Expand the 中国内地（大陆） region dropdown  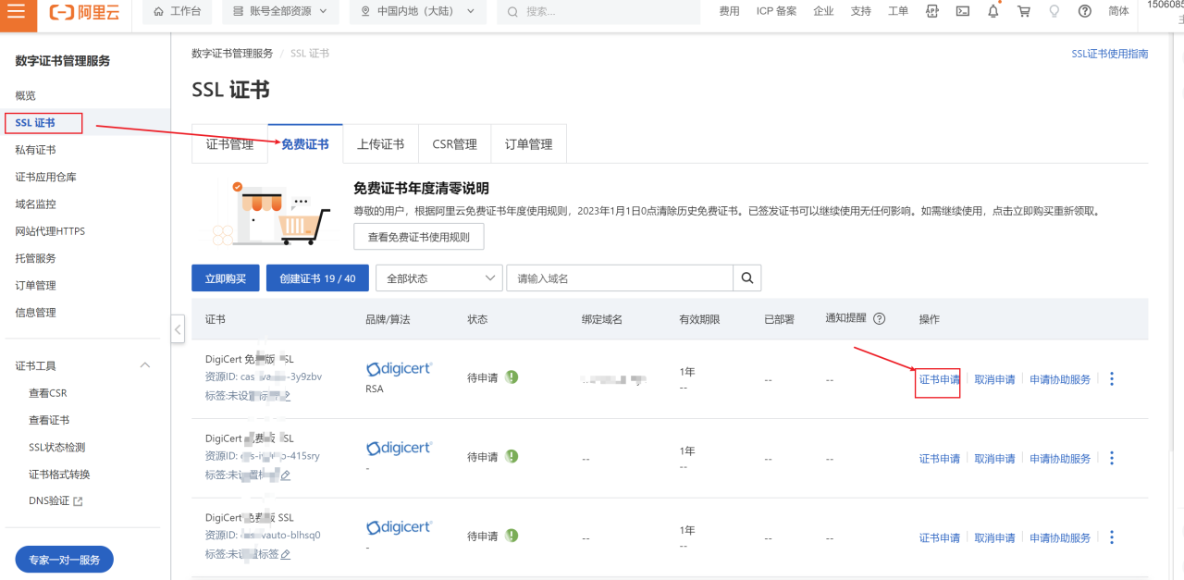point(418,11)
